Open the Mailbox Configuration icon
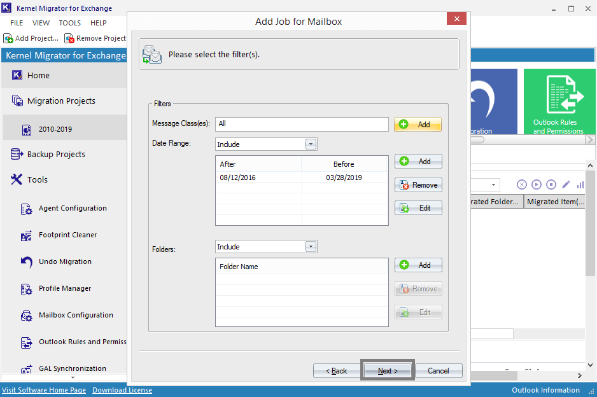The height and width of the screenshot is (397, 597). [x=26, y=316]
